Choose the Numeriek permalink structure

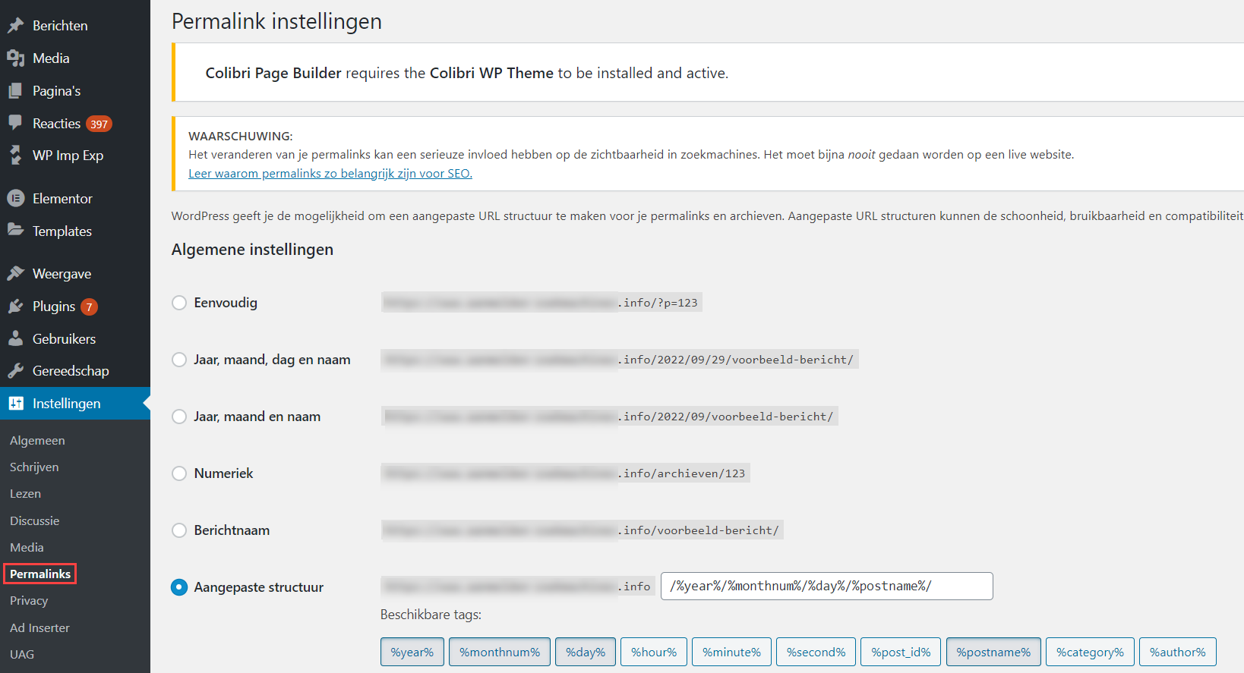pyautogui.click(x=179, y=473)
